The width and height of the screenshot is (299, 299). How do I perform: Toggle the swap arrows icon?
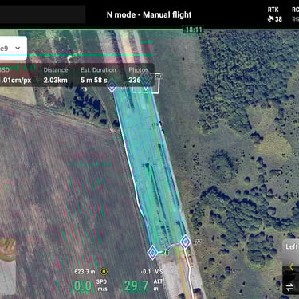click(290, 287)
